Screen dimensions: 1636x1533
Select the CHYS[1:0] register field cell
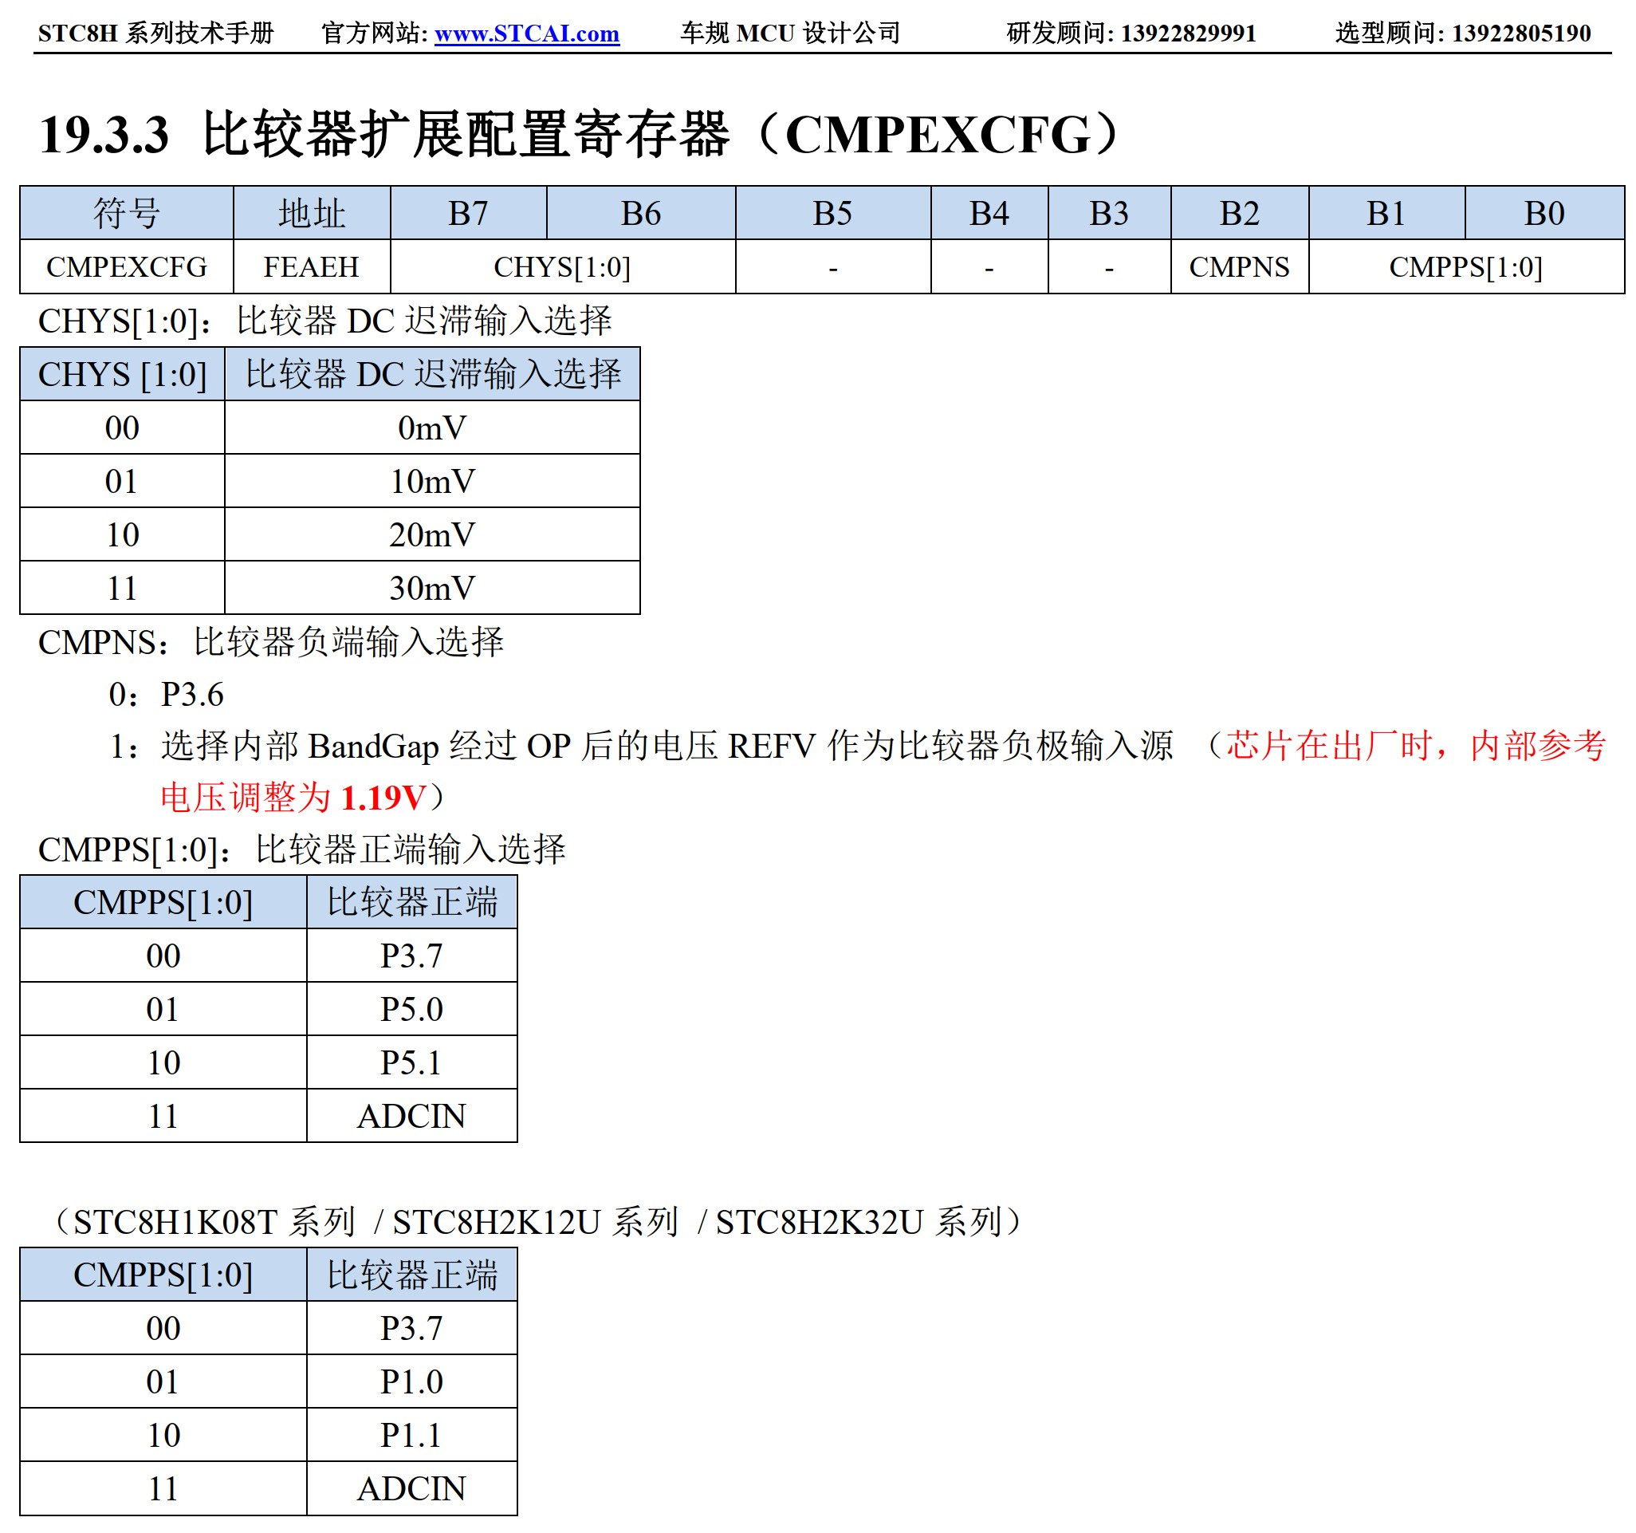(562, 266)
